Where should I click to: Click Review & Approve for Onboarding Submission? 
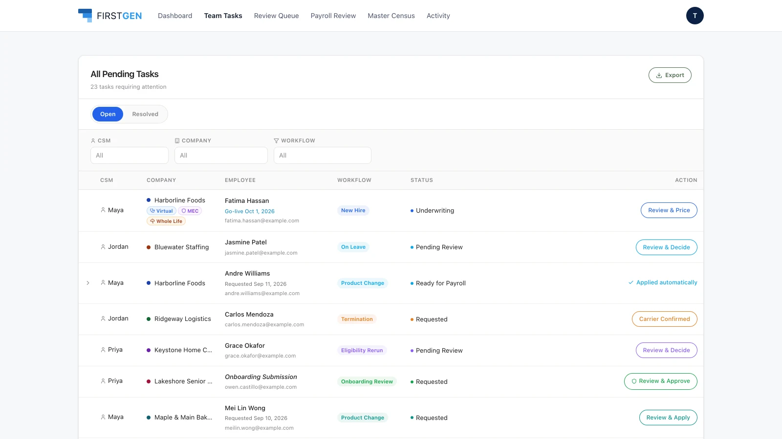point(661,381)
